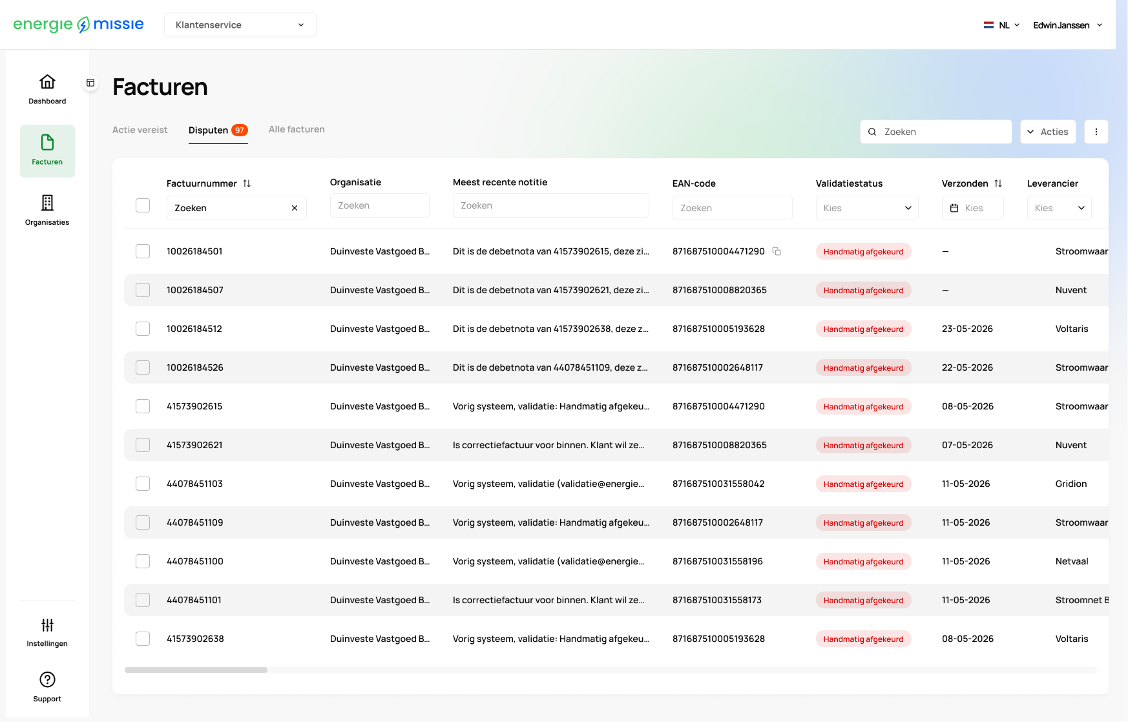Open the NL language selector
Viewport: 1128px width, 722px height.
coord(1001,25)
